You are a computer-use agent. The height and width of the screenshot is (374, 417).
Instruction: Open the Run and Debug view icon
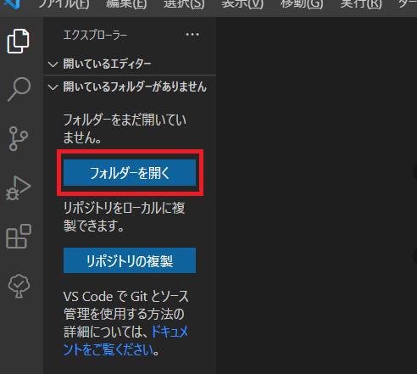tap(19, 188)
